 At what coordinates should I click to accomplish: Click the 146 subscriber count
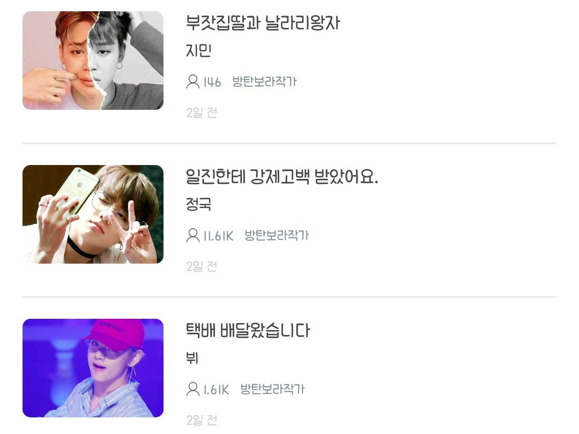click(x=212, y=82)
